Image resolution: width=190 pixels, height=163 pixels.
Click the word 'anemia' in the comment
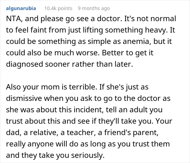[x=137, y=41]
